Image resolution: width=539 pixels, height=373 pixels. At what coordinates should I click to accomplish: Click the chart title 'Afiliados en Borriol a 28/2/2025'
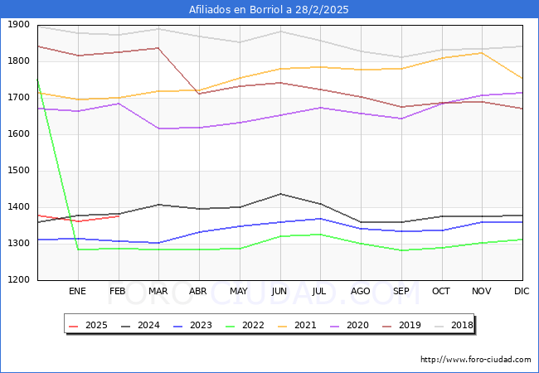269,9
